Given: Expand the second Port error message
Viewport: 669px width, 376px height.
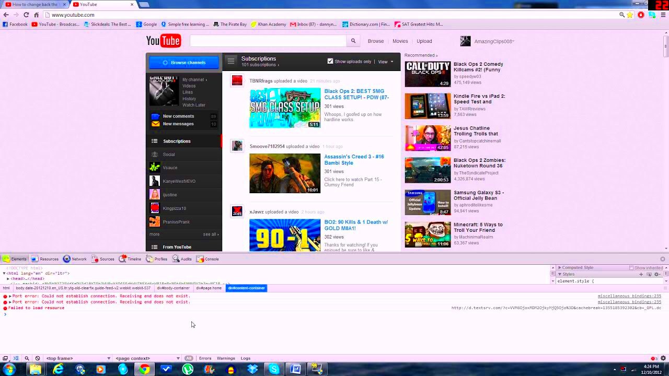Looking at the screenshot, I should 10,302.
